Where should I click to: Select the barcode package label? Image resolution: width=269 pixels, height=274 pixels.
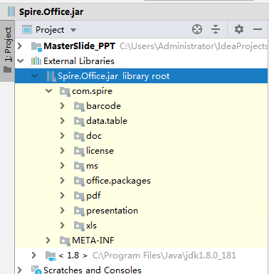(x=103, y=106)
